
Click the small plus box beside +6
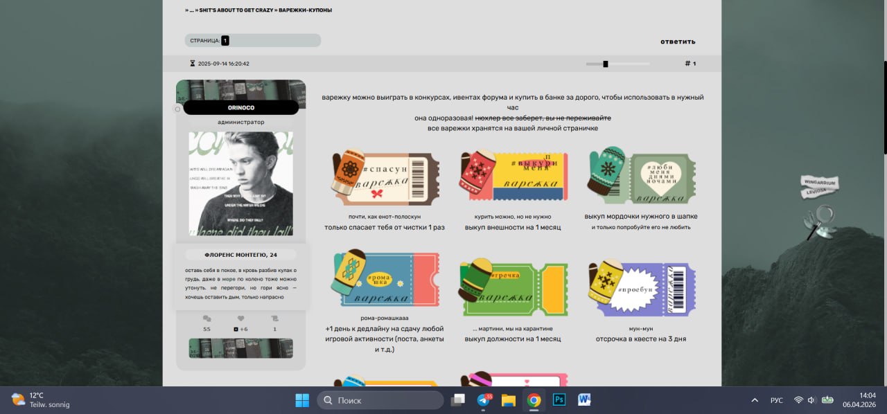pos(236,329)
